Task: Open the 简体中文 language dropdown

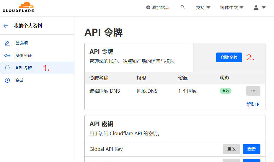Action: tap(232, 7)
